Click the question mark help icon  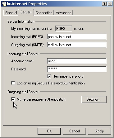pyautogui.click(x=104, y=4)
